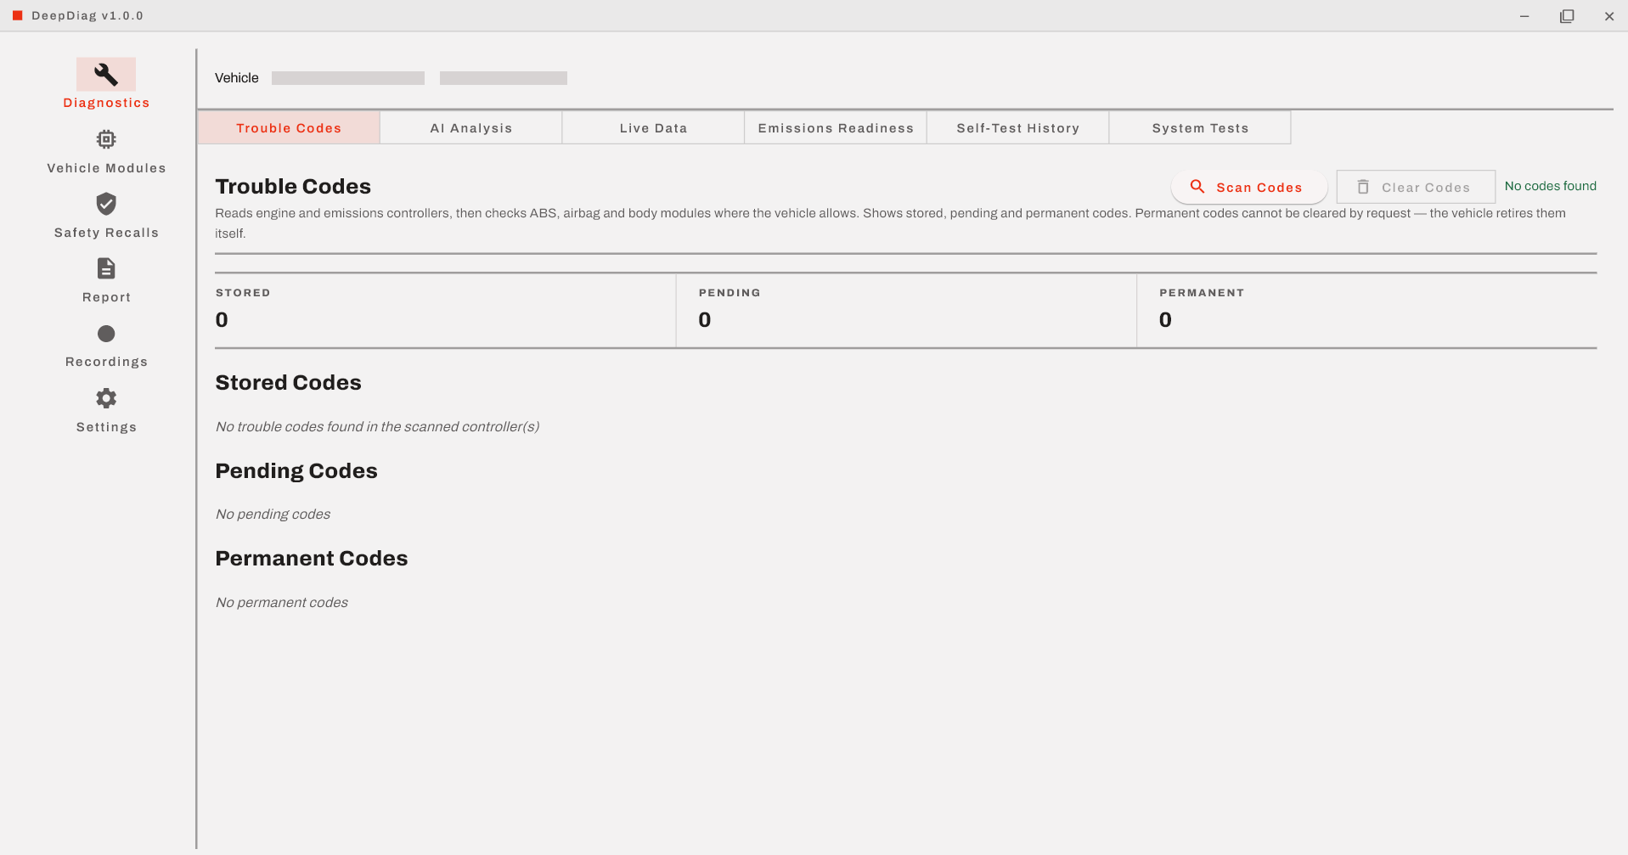Viewport: 1628px width, 855px height.
Task: Click the Recordings sidebar label
Action: [x=106, y=362]
